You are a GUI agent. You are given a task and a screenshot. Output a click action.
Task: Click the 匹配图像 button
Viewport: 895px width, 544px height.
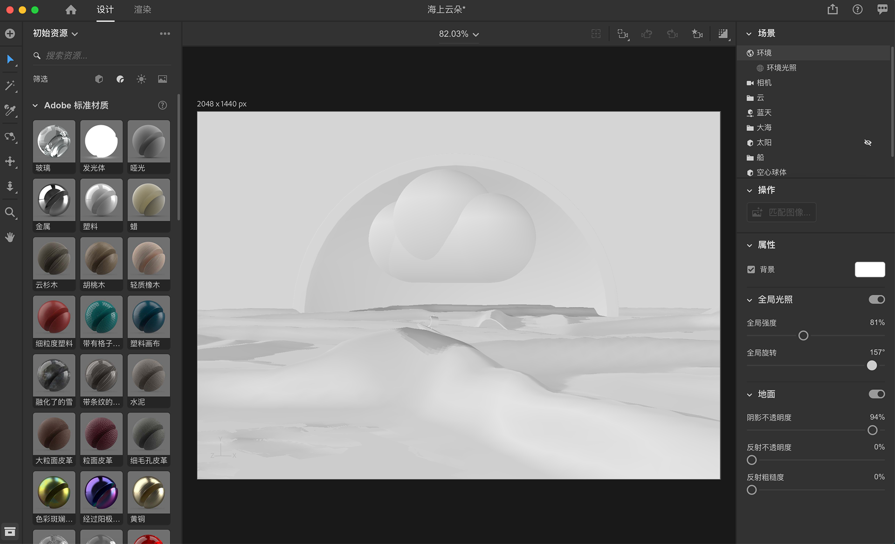click(781, 212)
